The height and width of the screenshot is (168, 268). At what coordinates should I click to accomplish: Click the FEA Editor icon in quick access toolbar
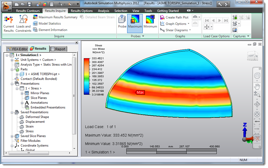click(x=39, y=4)
